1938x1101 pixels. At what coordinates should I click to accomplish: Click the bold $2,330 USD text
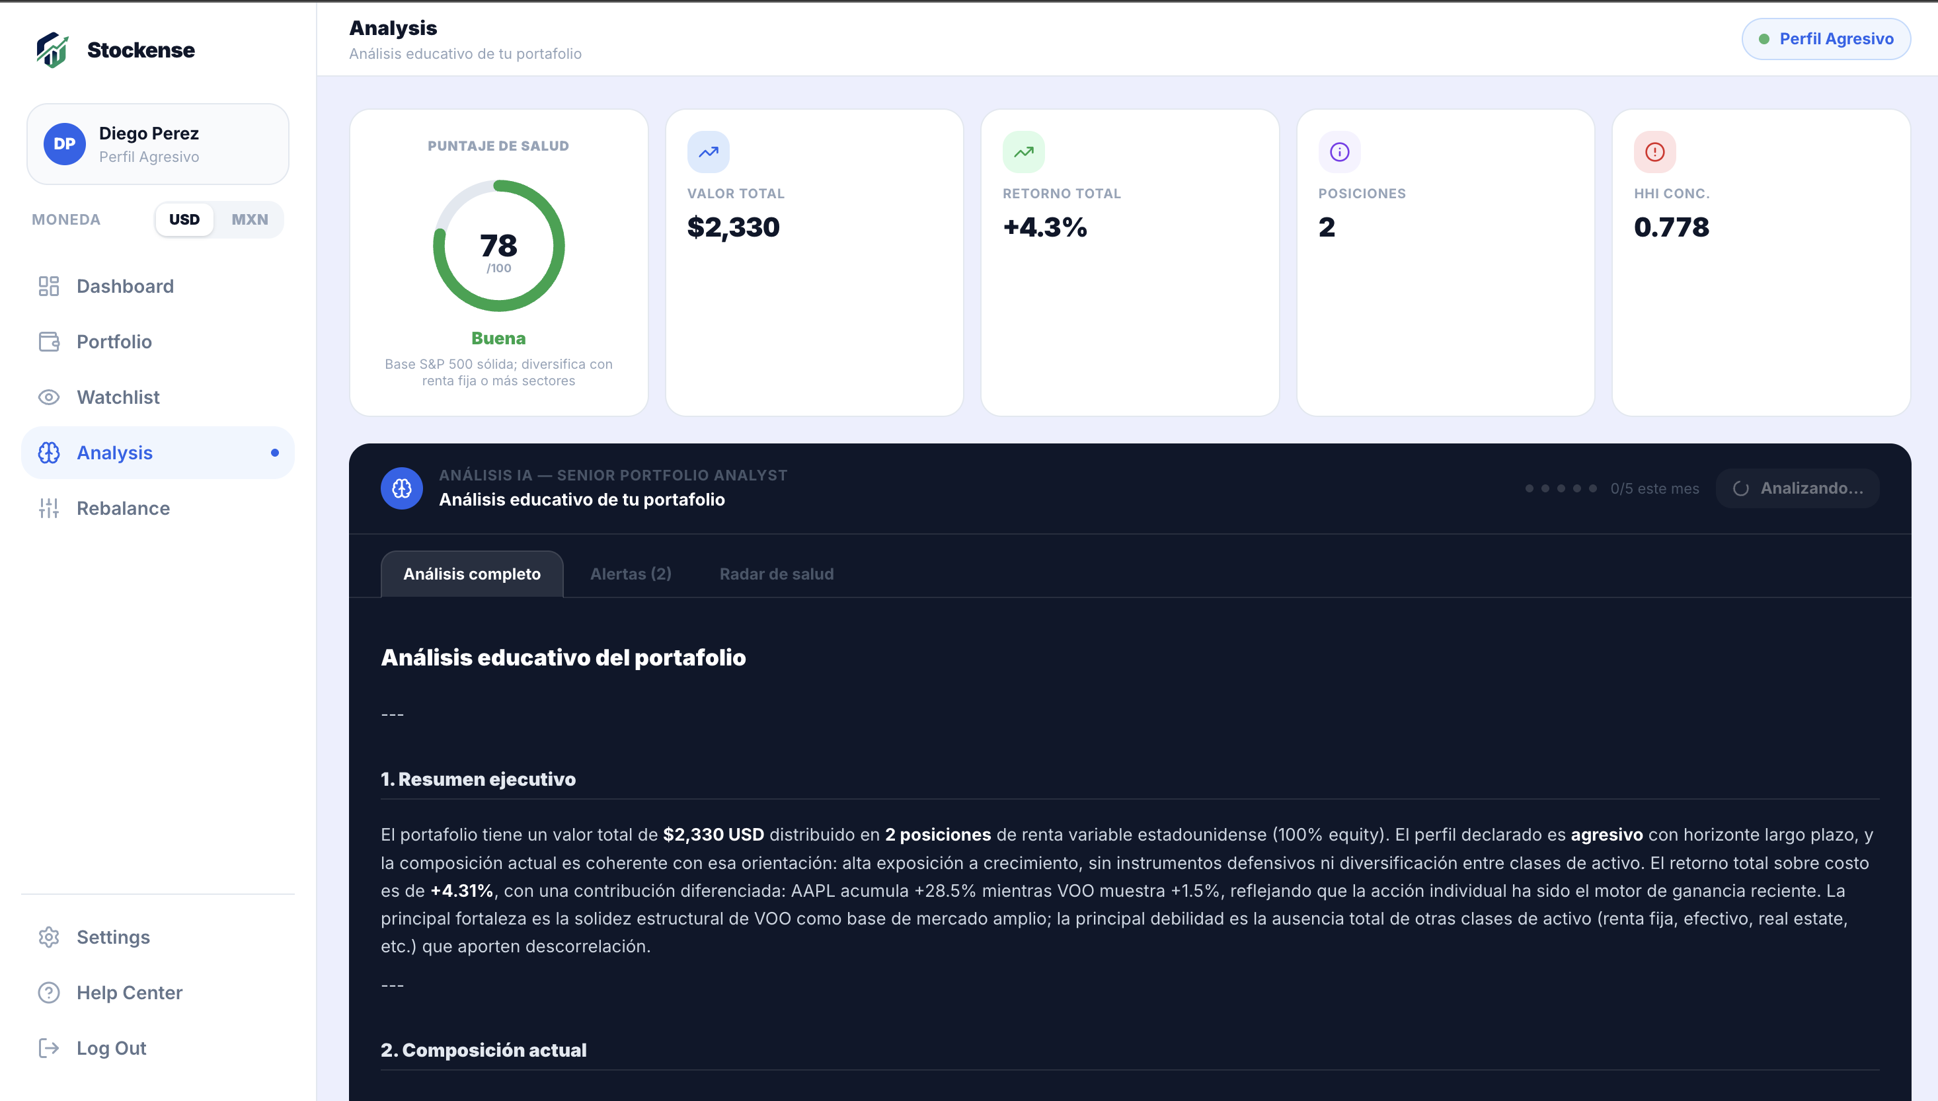pos(713,835)
